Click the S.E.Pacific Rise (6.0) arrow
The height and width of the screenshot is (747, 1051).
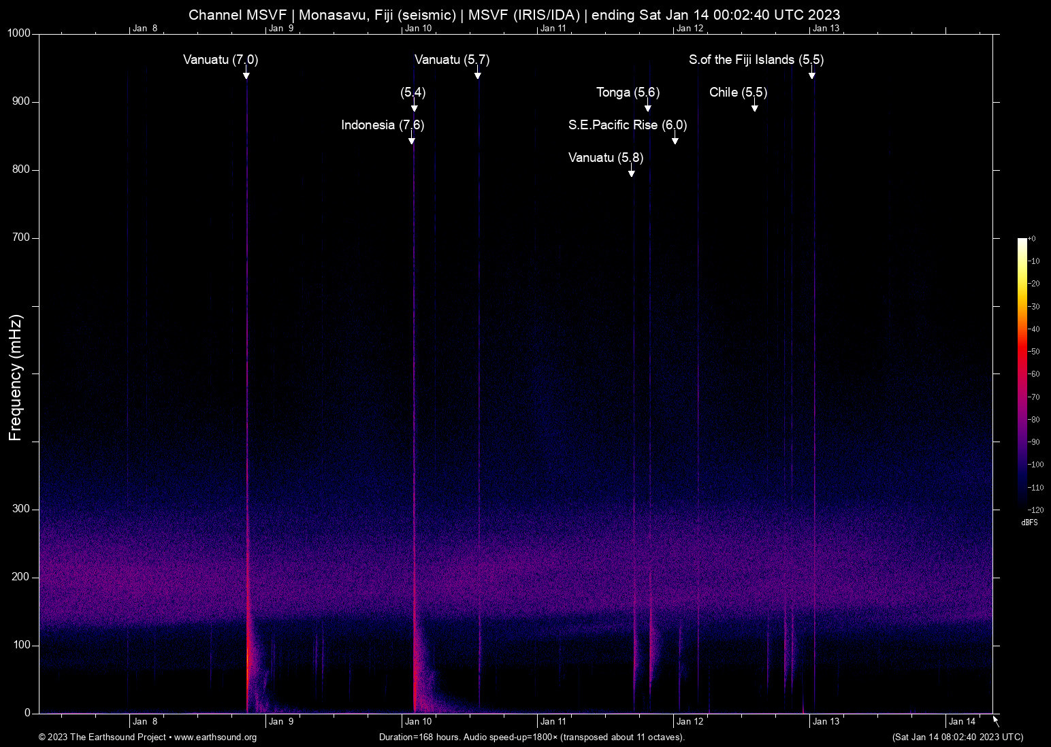(675, 139)
